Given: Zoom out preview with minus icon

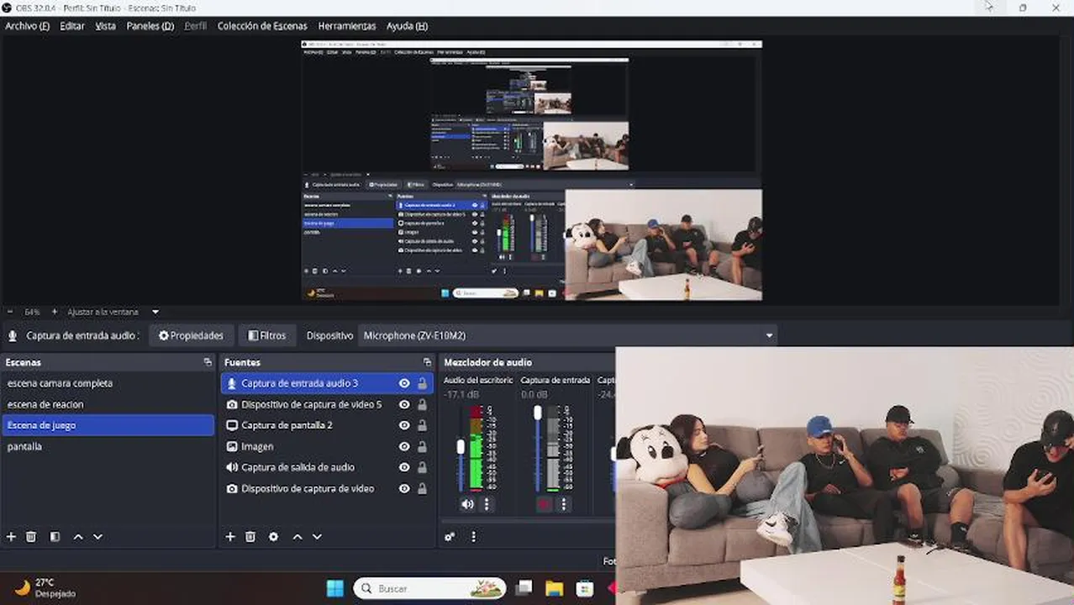Looking at the screenshot, I should [x=11, y=312].
